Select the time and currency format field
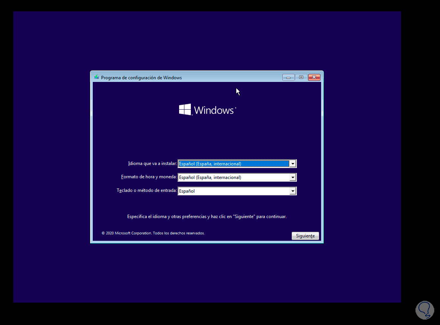This screenshot has height=325, width=440. point(233,177)
